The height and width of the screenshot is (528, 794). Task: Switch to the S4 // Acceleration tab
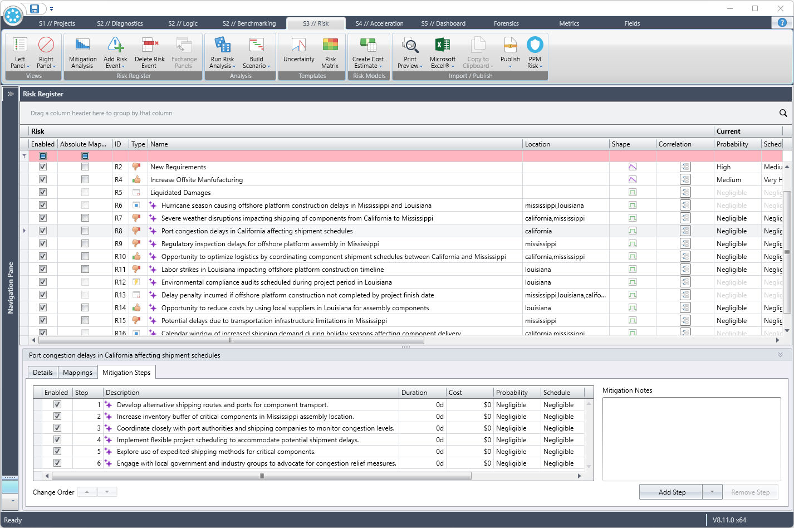[x=379, y=23]
